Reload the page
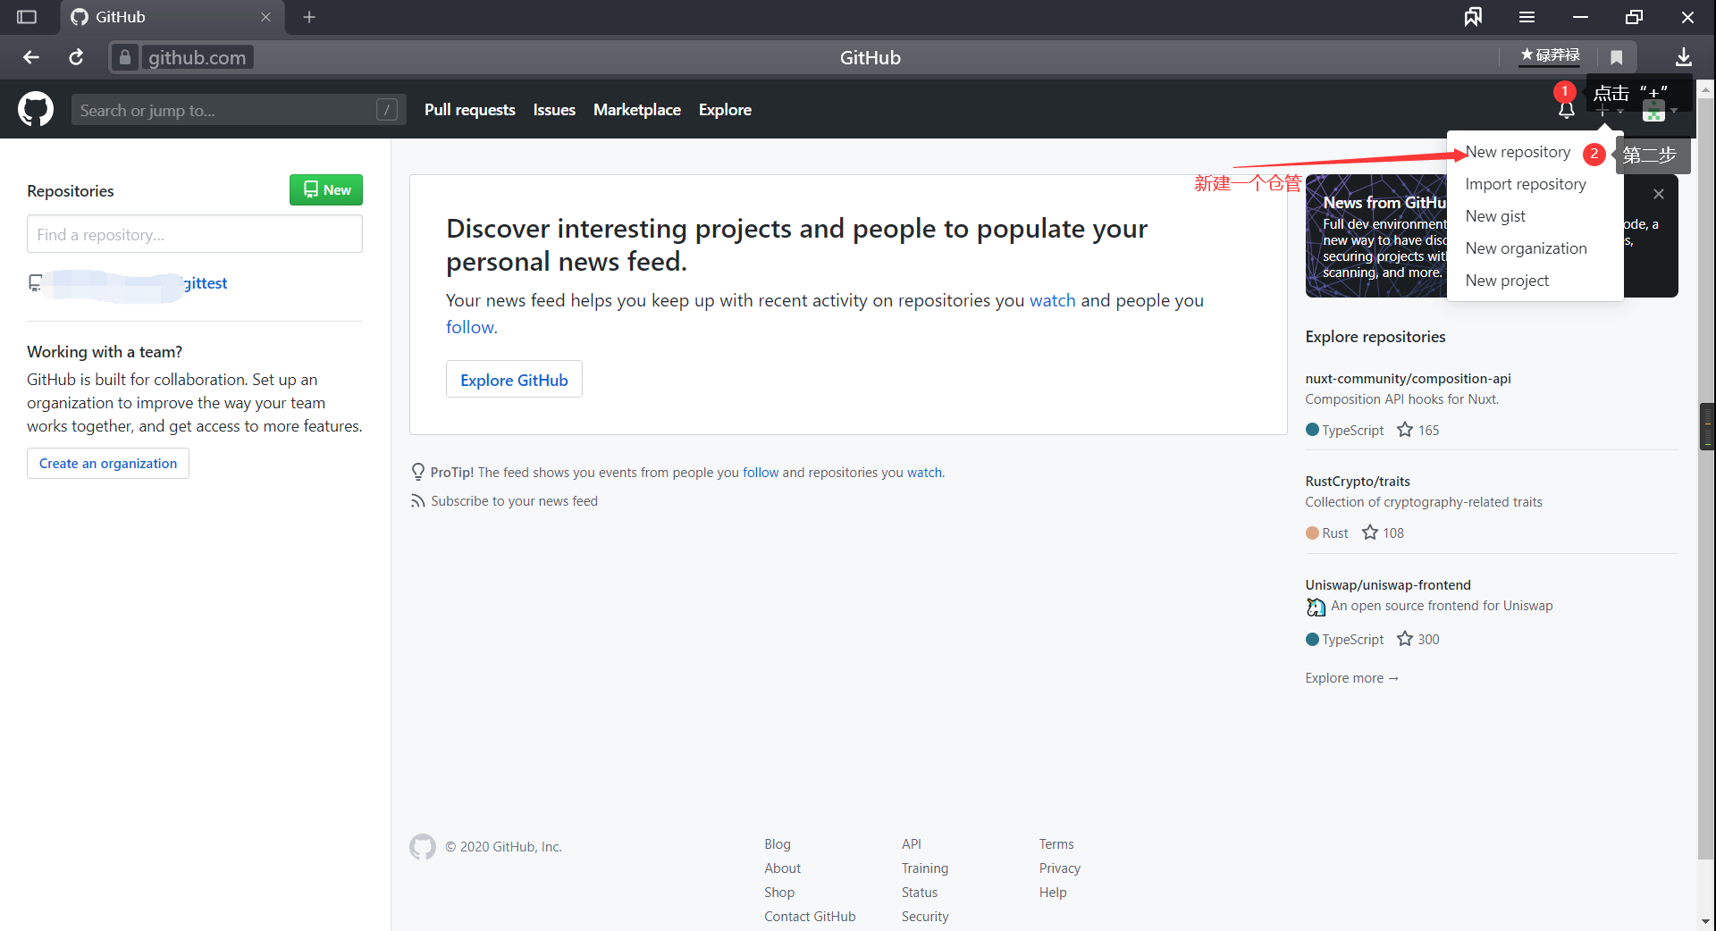 tap(76, 57)
